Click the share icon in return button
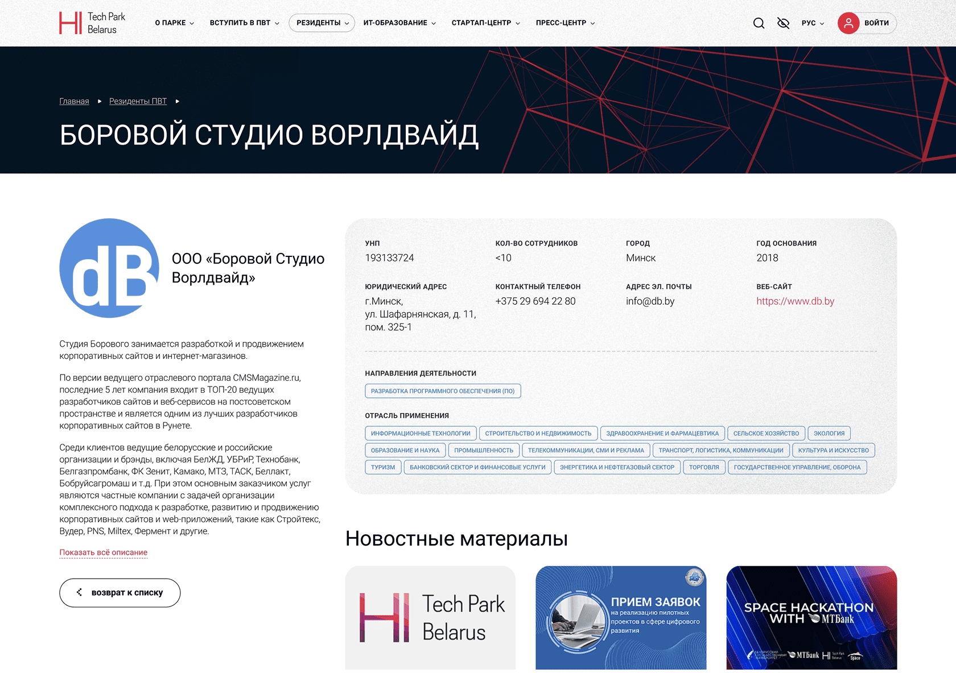 [79, 592]
